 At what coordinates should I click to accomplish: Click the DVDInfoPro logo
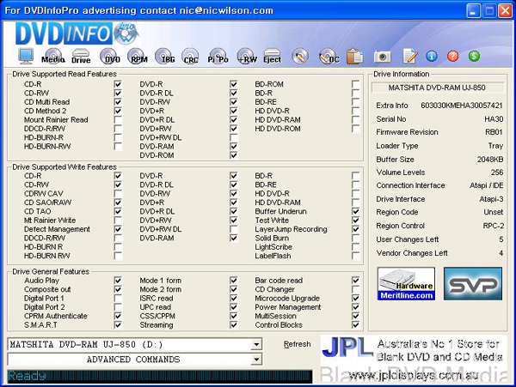point(77,33)
